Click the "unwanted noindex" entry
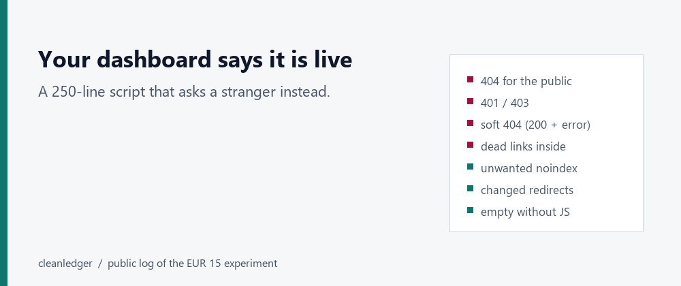This screenshot has width=681, height=286. [529, 168]
